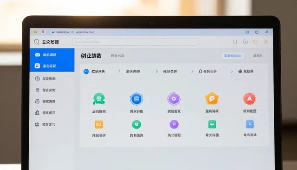Open the small purple circle app icon

click(x=174, y=124)
